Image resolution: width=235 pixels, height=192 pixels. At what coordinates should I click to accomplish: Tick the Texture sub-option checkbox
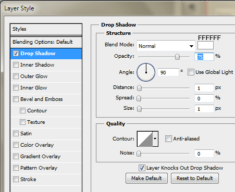[x=22, y=122]
